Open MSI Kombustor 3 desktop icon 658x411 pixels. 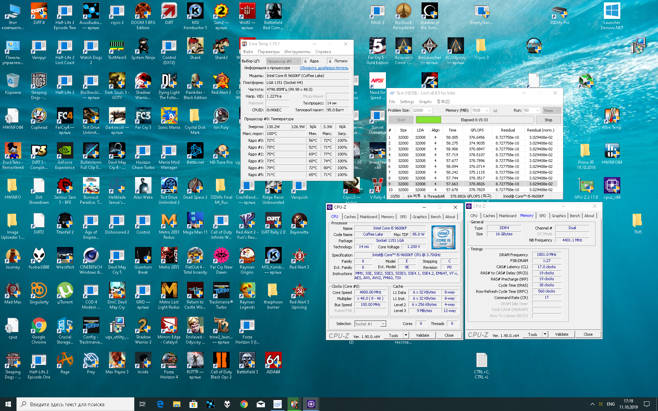coord(195,11)
